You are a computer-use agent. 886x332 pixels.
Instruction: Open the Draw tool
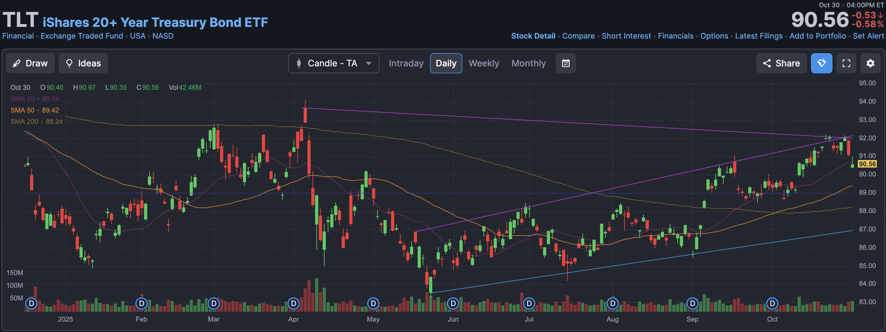pos(30,63)
